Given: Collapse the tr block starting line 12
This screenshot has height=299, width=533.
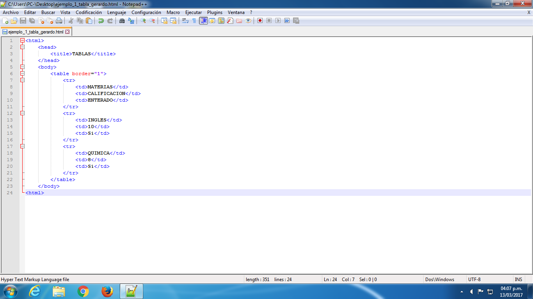Looking at the screenshot, I should [22, 113].
